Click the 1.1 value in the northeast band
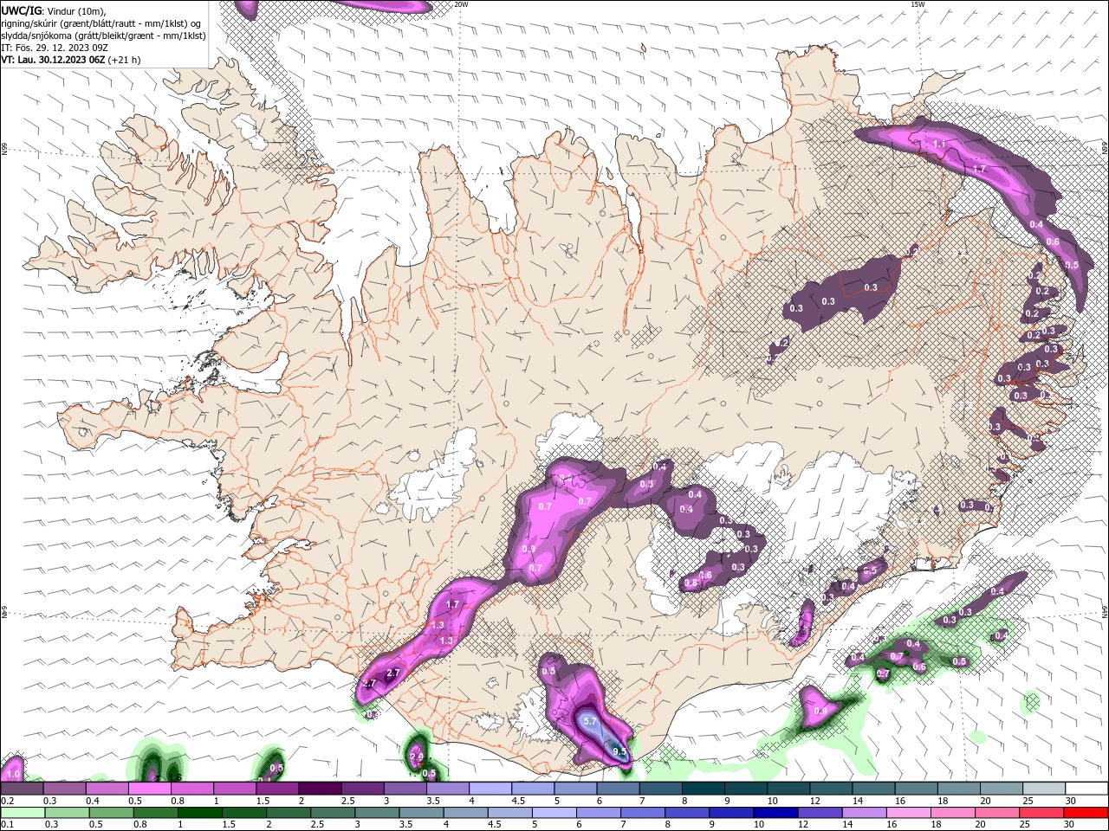 pos(938,144)
